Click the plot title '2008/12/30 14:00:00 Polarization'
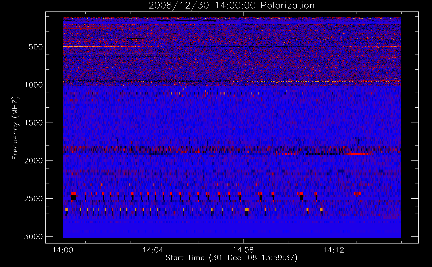The width and height of the screenshot is (432, 267). 231,5
